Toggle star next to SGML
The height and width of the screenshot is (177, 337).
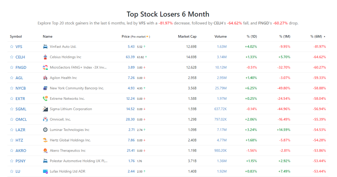click(12, 109)
